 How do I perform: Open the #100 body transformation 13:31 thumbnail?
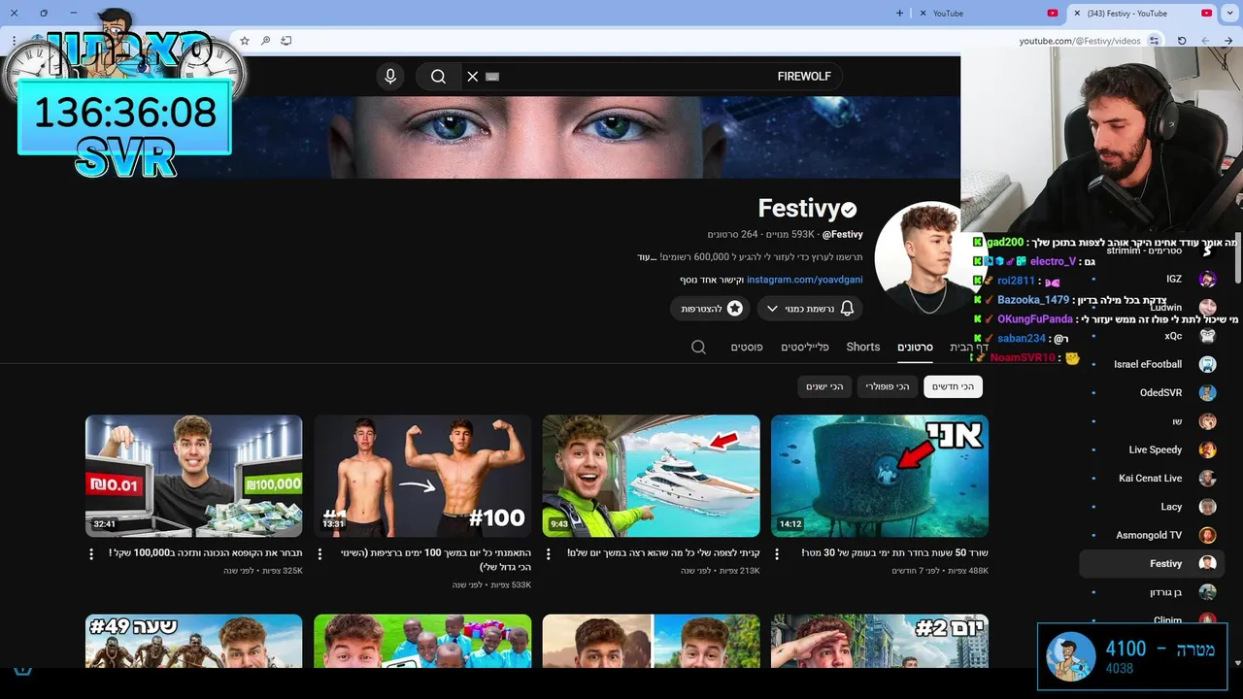pos(422,476)
